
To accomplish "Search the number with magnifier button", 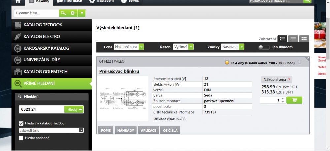I will point(63,13).
